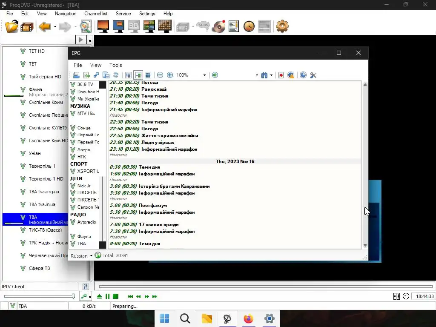Click EPG blue expand arrows icon
Viewport: 436px width, 327px height.
point(96,75)
